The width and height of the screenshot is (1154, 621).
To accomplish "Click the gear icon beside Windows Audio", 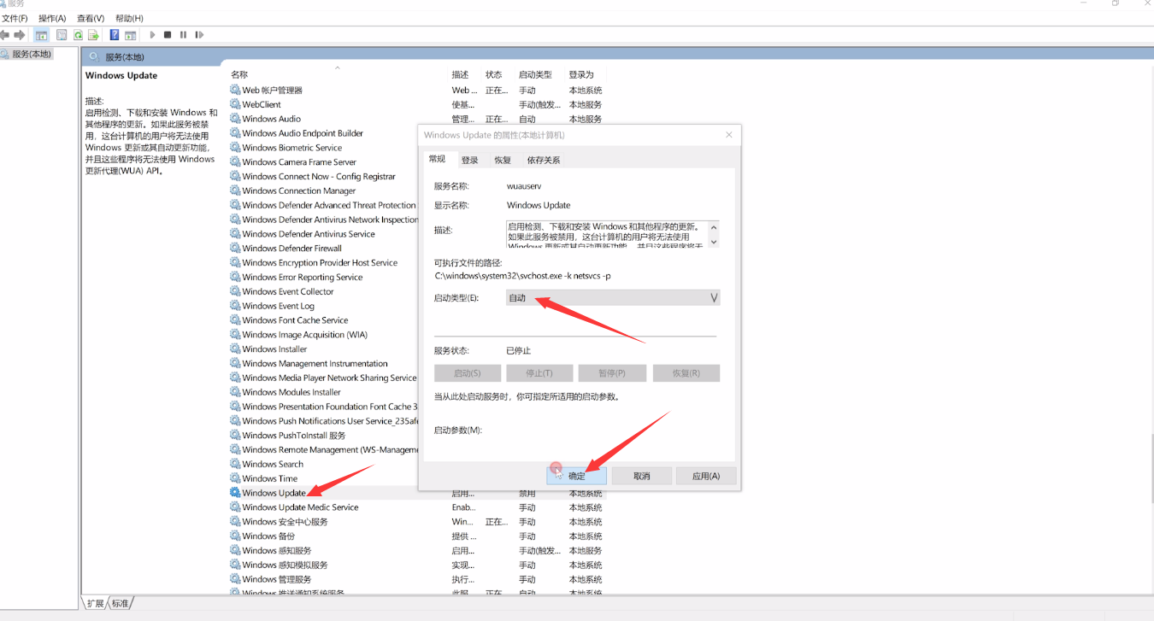I will click(x=235, y=119).
